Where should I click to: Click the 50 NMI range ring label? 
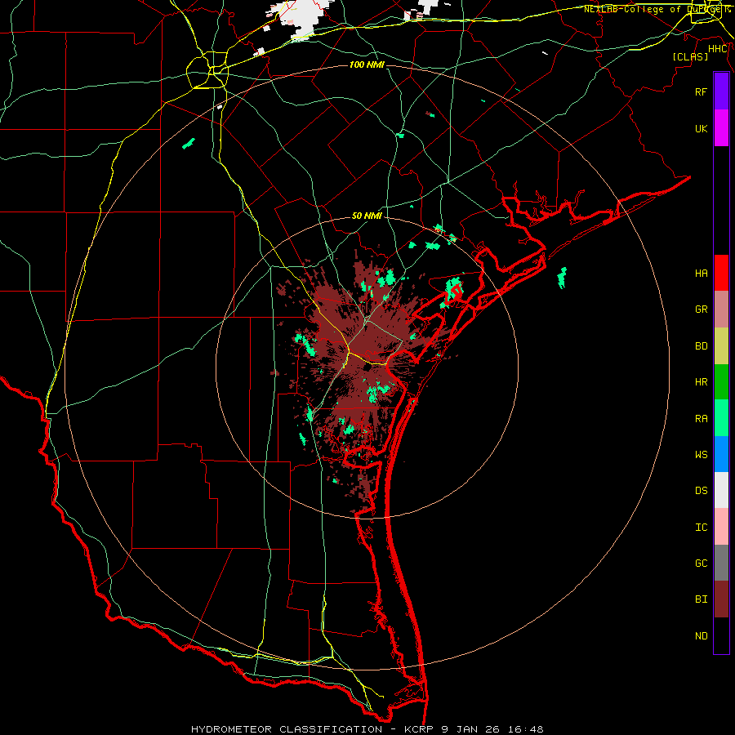click(x=367, y=216)
